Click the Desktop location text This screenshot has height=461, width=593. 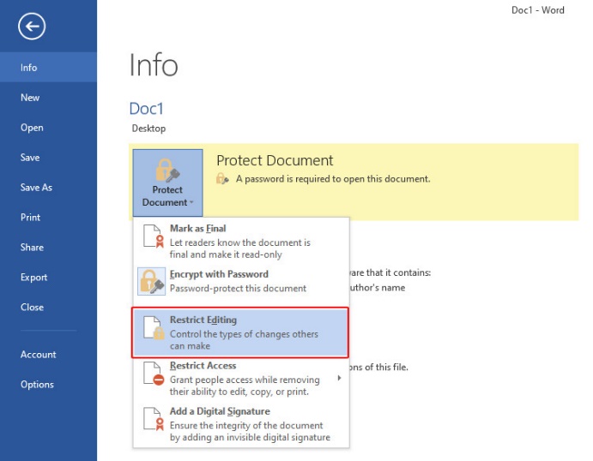click(x=148, y=129)
